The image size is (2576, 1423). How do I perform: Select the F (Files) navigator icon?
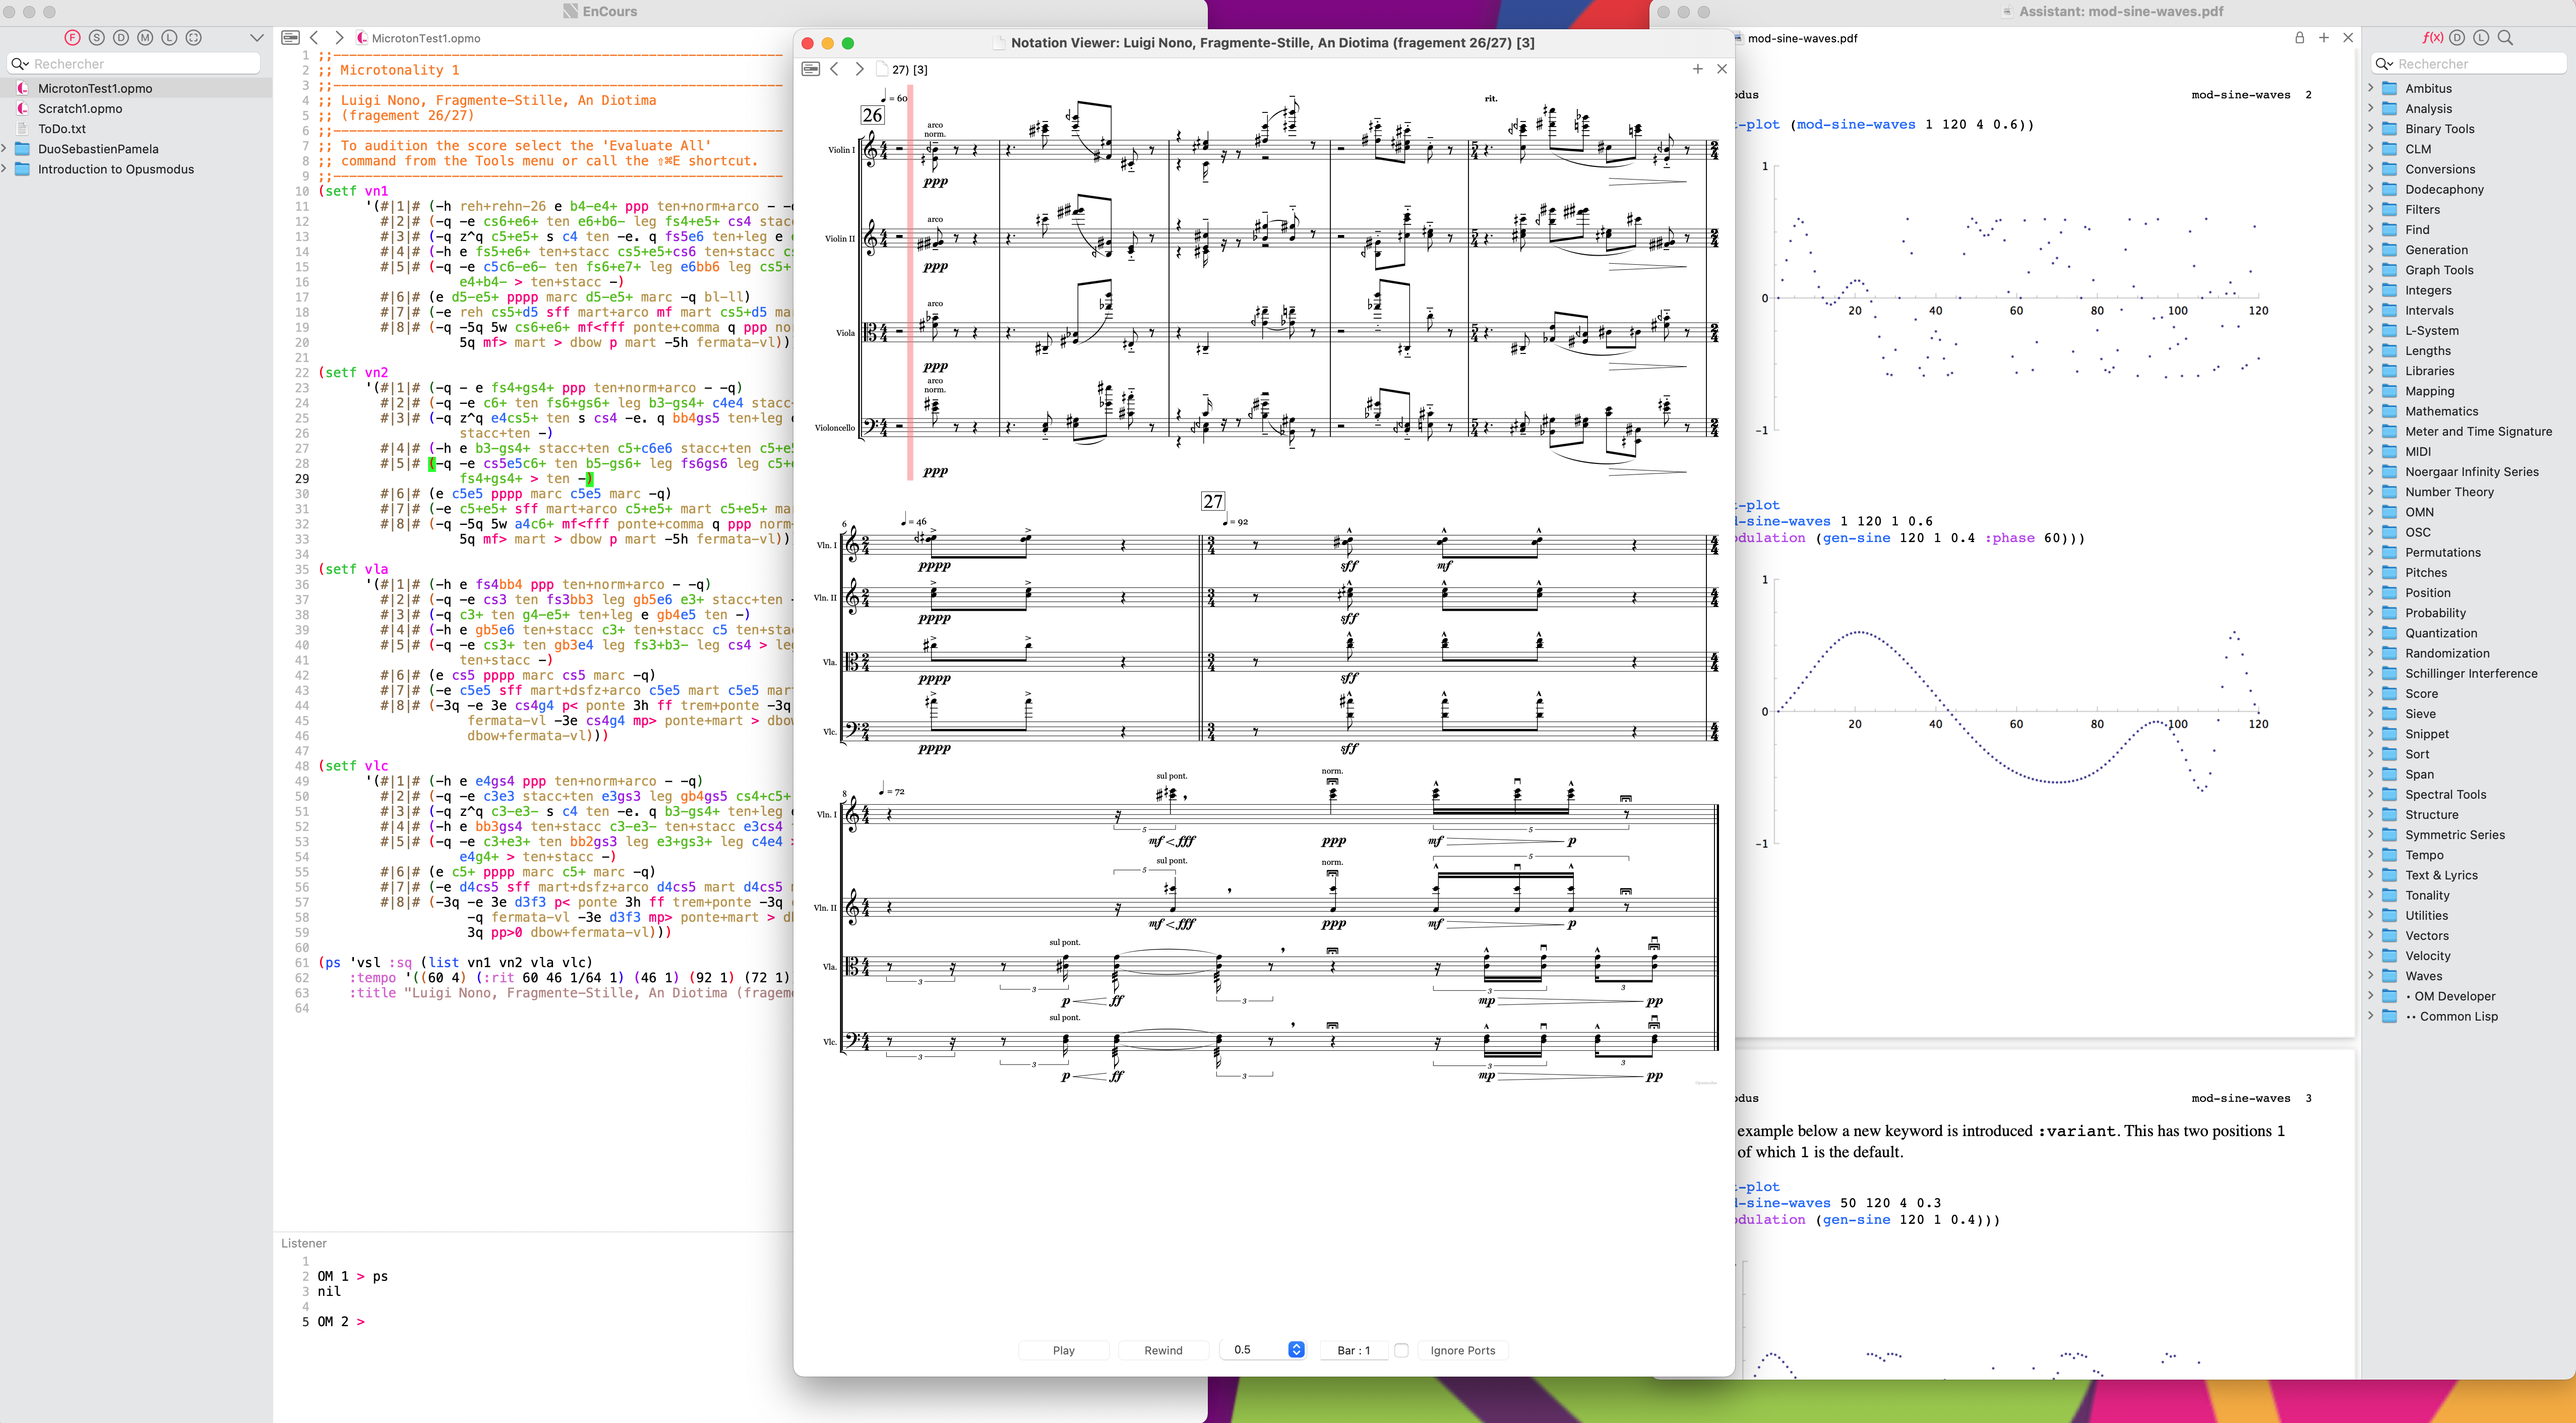(x=72, y=38)
